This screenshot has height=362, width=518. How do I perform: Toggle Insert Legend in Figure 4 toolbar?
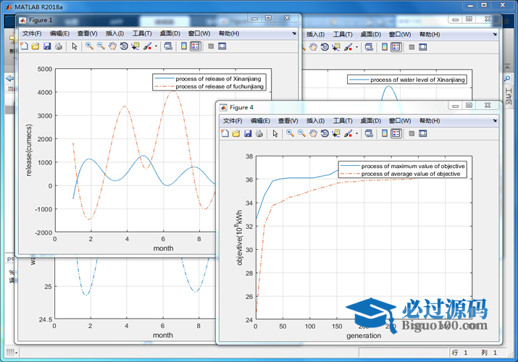pyautogui.click(x=396, y=133)
